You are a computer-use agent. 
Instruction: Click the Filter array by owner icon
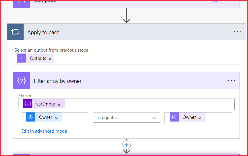[21, 81]
